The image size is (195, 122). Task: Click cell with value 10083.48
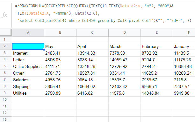[184, 66]
